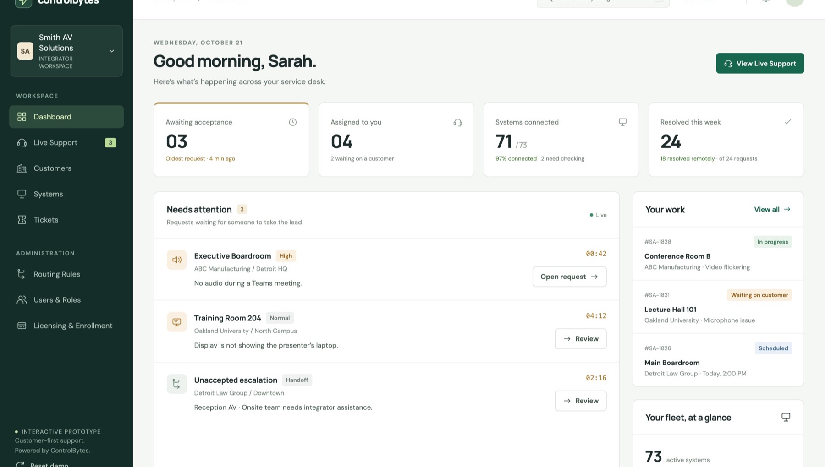
Task: Click the Waiting on customer status badge
Action: 759,295
